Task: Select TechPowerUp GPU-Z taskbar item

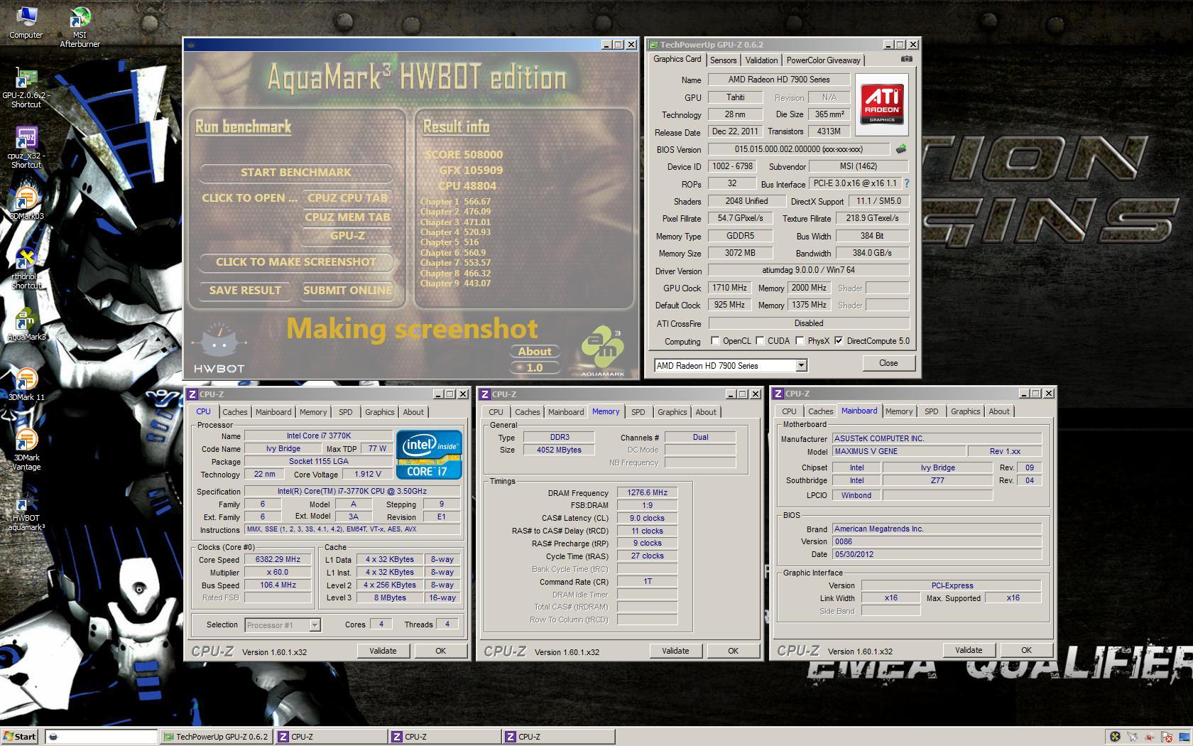Action: tap(216, 737)
